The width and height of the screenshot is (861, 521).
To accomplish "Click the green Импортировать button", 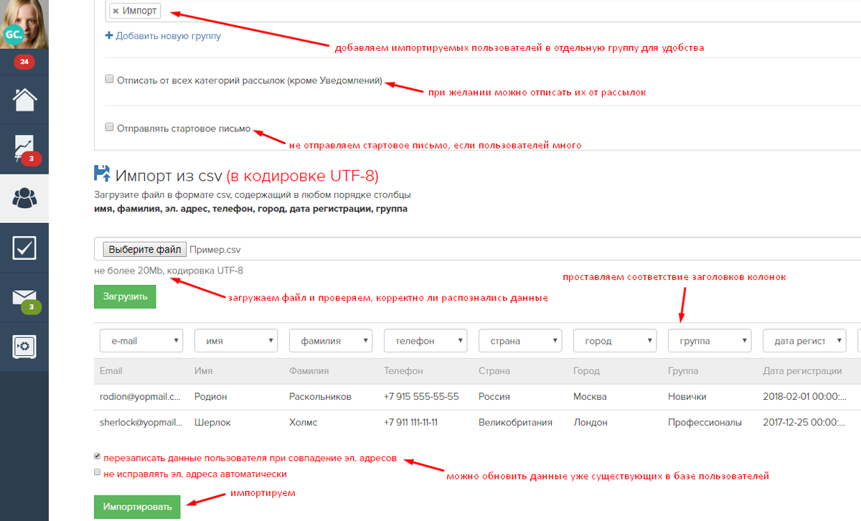I will tap(137, 507).
